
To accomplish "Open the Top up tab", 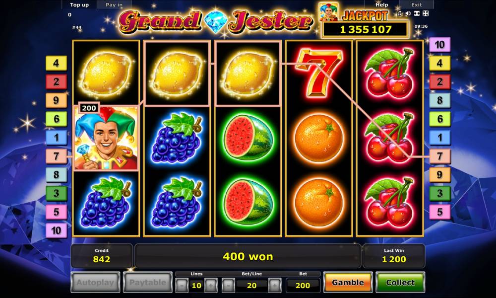I will (x=79, y=5).
